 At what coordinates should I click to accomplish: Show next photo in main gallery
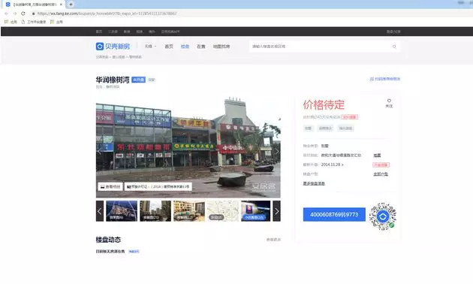(277, 152)
